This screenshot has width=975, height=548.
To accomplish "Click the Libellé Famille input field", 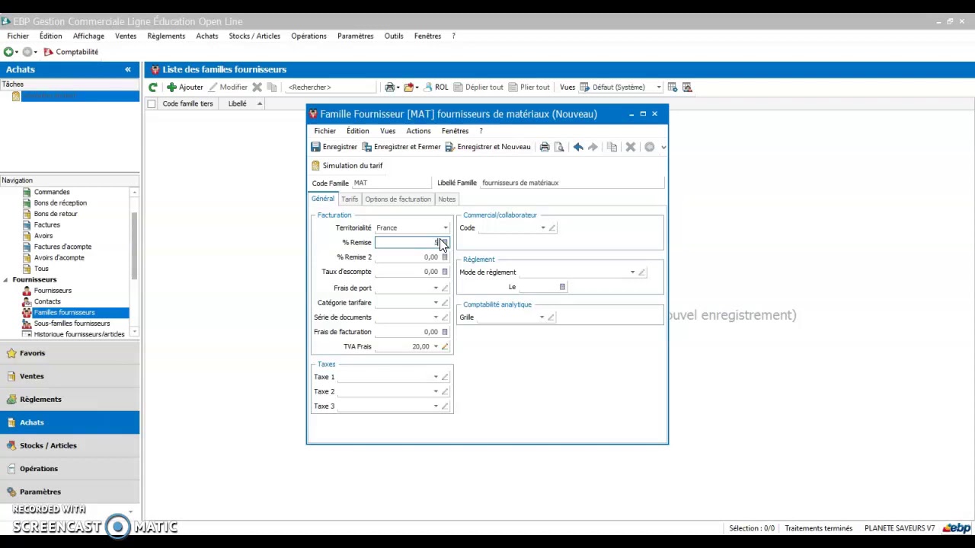I will tap(572, 183).
